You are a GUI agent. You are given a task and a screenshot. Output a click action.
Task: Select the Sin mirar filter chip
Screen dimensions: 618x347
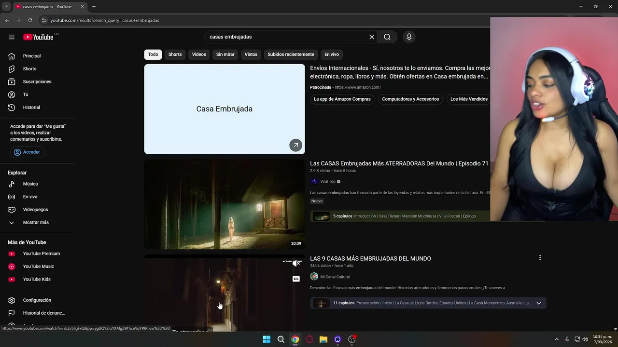pyautogui.click(x=225, y=54)
